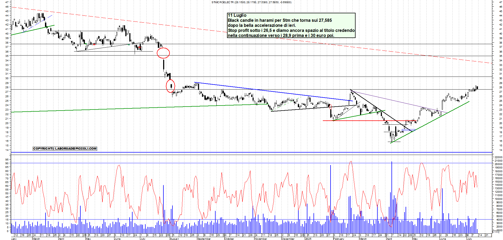The height and width of the screenshot is (240, 503).
Task: Click the 70 level on the oscillator scale
Action: pos(7,178)
